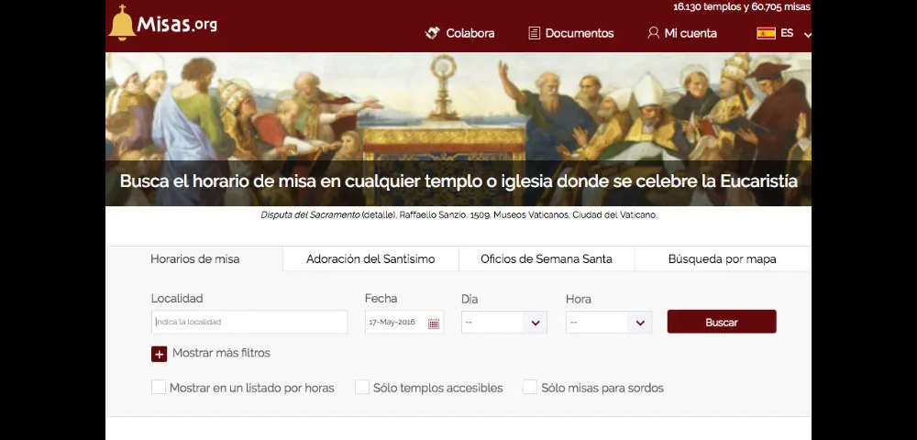This screenshot has width=917, height=440.
Task: Switch to Adoración del Santísimo tab
Action: 370,259
